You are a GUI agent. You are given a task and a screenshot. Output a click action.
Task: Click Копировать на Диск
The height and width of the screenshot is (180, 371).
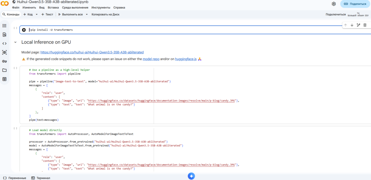[105, 14]
